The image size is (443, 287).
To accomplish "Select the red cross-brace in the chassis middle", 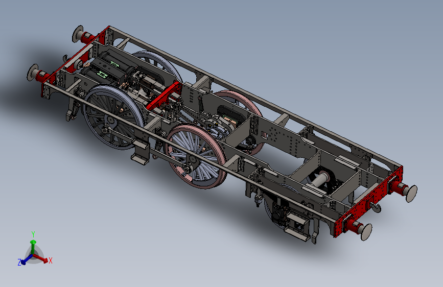I will (165, 95).
